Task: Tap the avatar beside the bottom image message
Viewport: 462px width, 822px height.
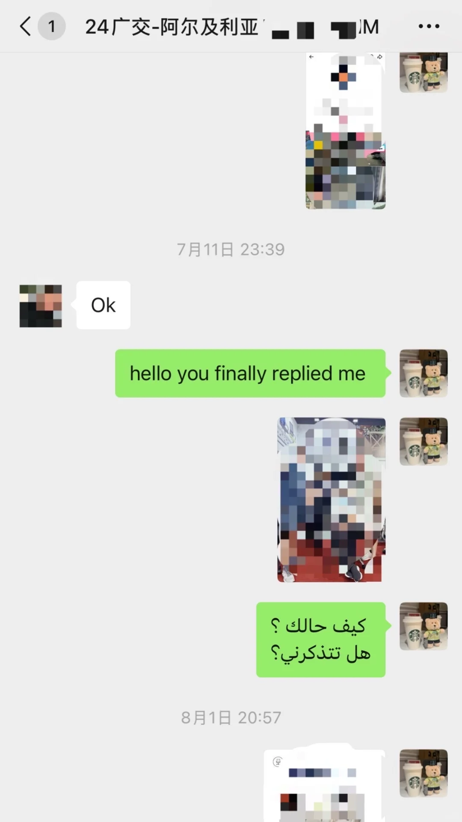Action: tap(423, 773)
